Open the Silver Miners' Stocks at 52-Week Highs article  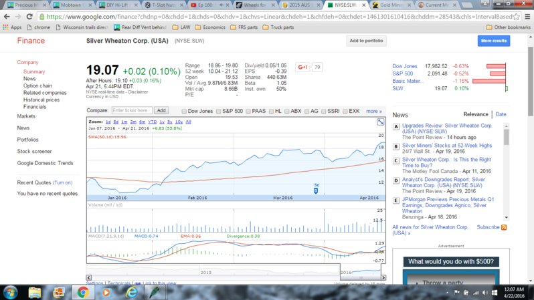pos(447,146)
